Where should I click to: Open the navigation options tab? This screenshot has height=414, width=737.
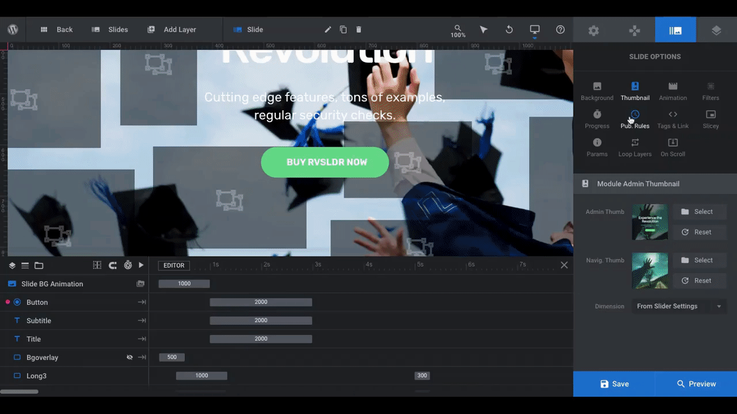(635, 30)
